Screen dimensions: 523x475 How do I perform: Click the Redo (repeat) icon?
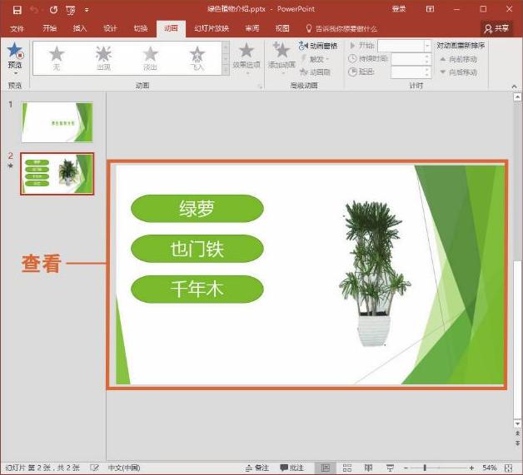(53, 10)
